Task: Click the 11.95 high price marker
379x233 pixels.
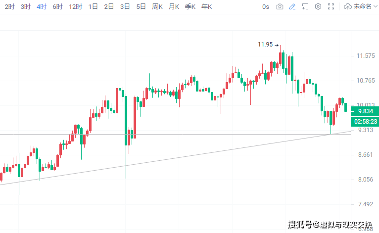Action: (265, 45)
